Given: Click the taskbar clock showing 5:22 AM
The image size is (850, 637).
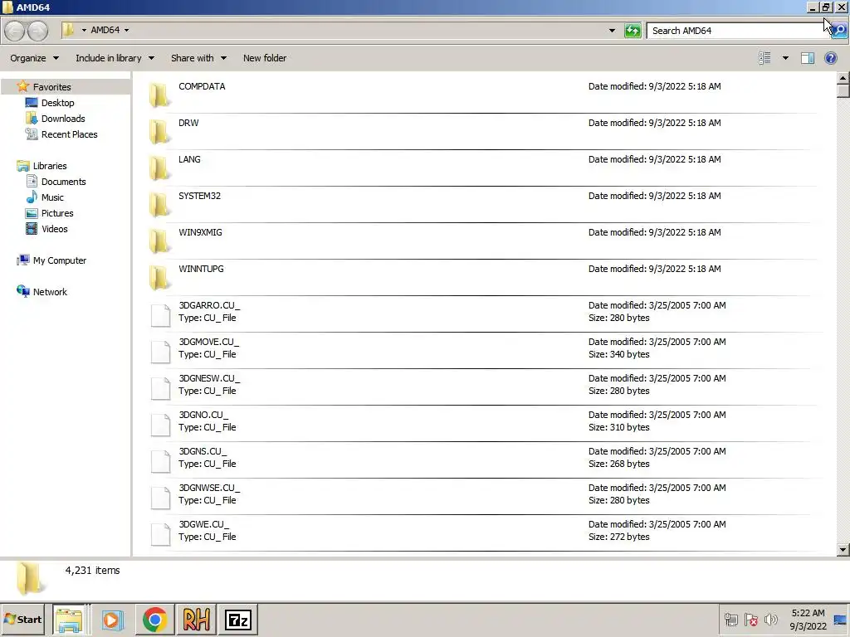Looking at the screenshot, I should click(x=808, y=619).
